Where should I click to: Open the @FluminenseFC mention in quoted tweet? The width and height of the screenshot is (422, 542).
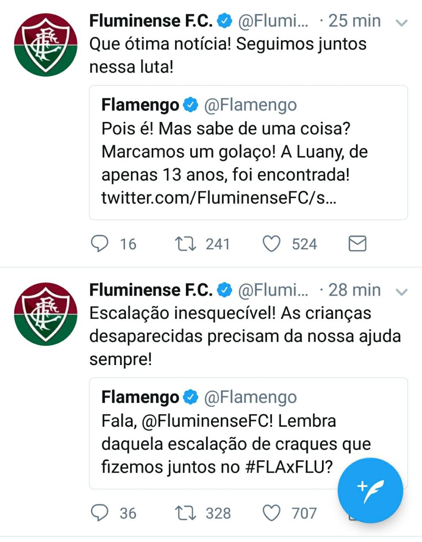pos(207,421)
